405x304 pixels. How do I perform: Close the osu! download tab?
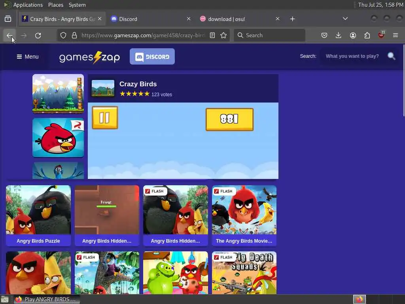277,19
